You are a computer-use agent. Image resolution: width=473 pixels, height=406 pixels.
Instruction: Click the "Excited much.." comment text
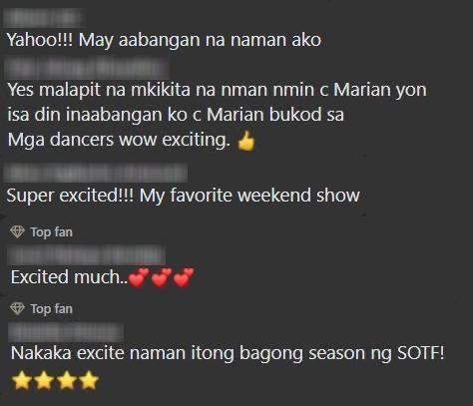coord(69,277)
